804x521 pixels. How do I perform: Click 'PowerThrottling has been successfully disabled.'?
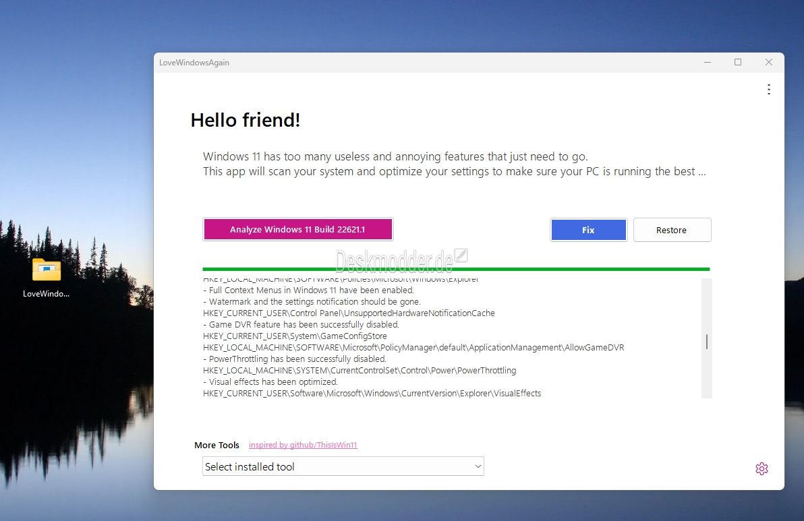295,359
